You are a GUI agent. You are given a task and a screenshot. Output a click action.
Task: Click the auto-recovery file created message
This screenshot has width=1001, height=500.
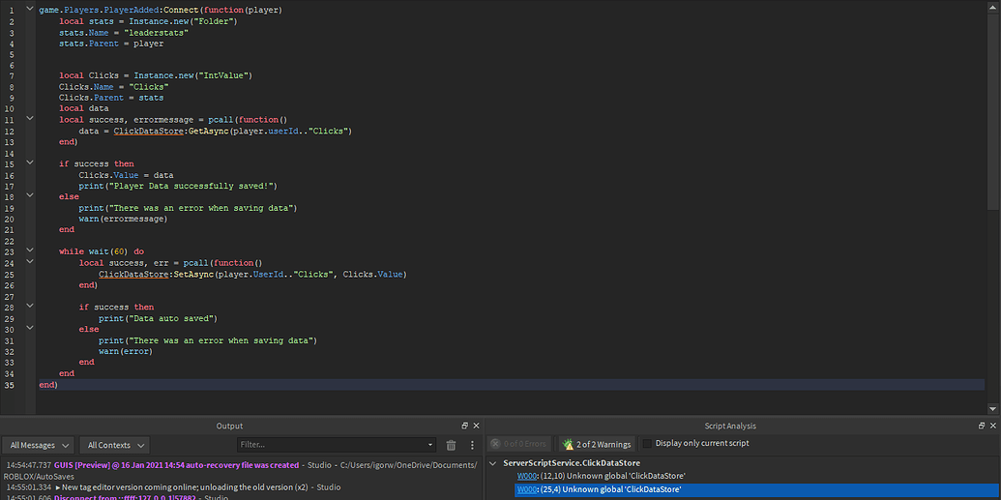(x=176, y=465)
